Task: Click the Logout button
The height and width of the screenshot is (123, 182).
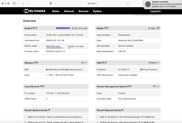Action: tap(155, 11)
